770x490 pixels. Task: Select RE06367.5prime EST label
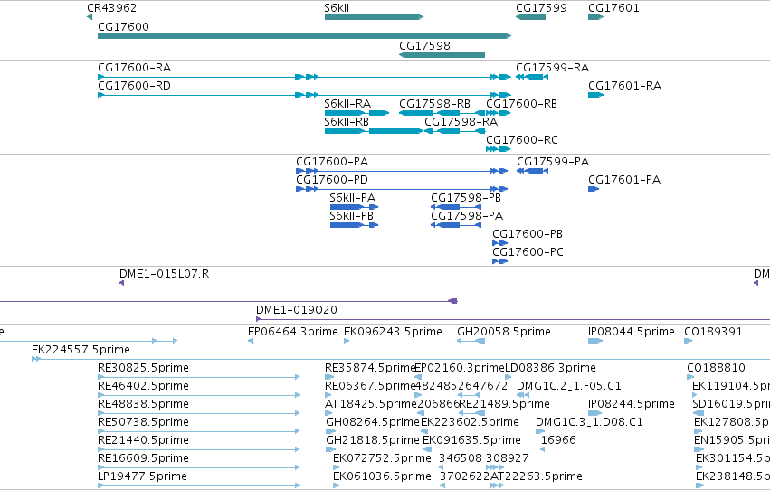point(370,387)
